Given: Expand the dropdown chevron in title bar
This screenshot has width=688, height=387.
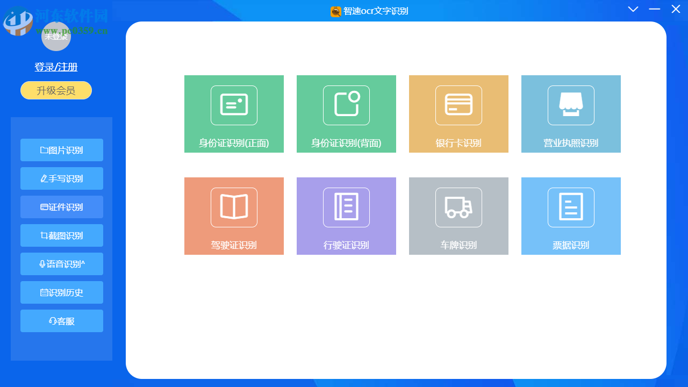Looking at the screenshot, I should tap(633, 9).
